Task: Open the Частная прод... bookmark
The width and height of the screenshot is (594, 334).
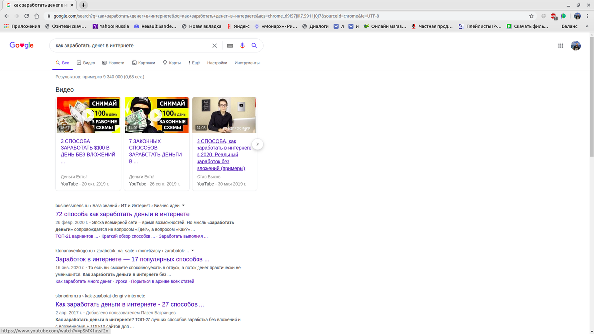Action: [x=432, y=26]
